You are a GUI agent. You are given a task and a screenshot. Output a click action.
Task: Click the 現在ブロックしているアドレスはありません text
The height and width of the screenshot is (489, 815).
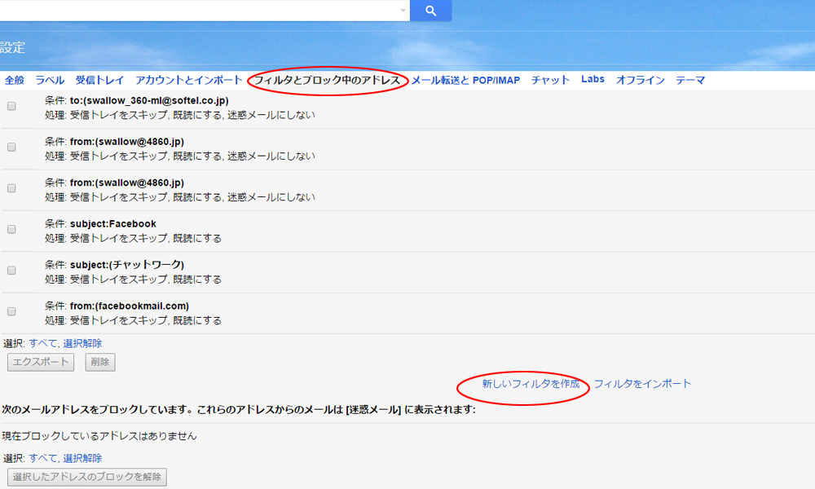click(99, 436)
